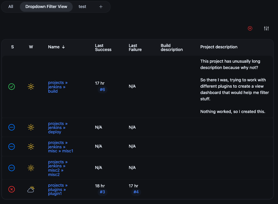The height and width of the screenshot is (204, 278).
Task: Click not-built status icon for deploy job
Action: tap(12, 127)
